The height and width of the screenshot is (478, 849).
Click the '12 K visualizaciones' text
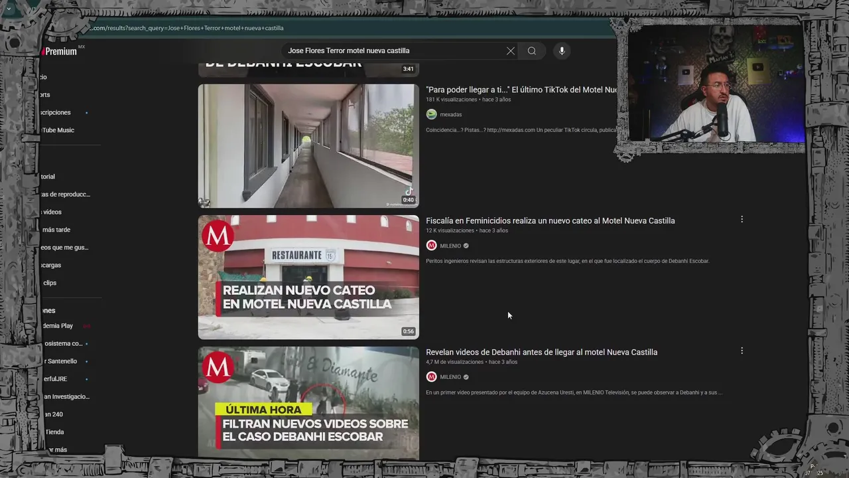pyautogui.click(x=450, y=230)
